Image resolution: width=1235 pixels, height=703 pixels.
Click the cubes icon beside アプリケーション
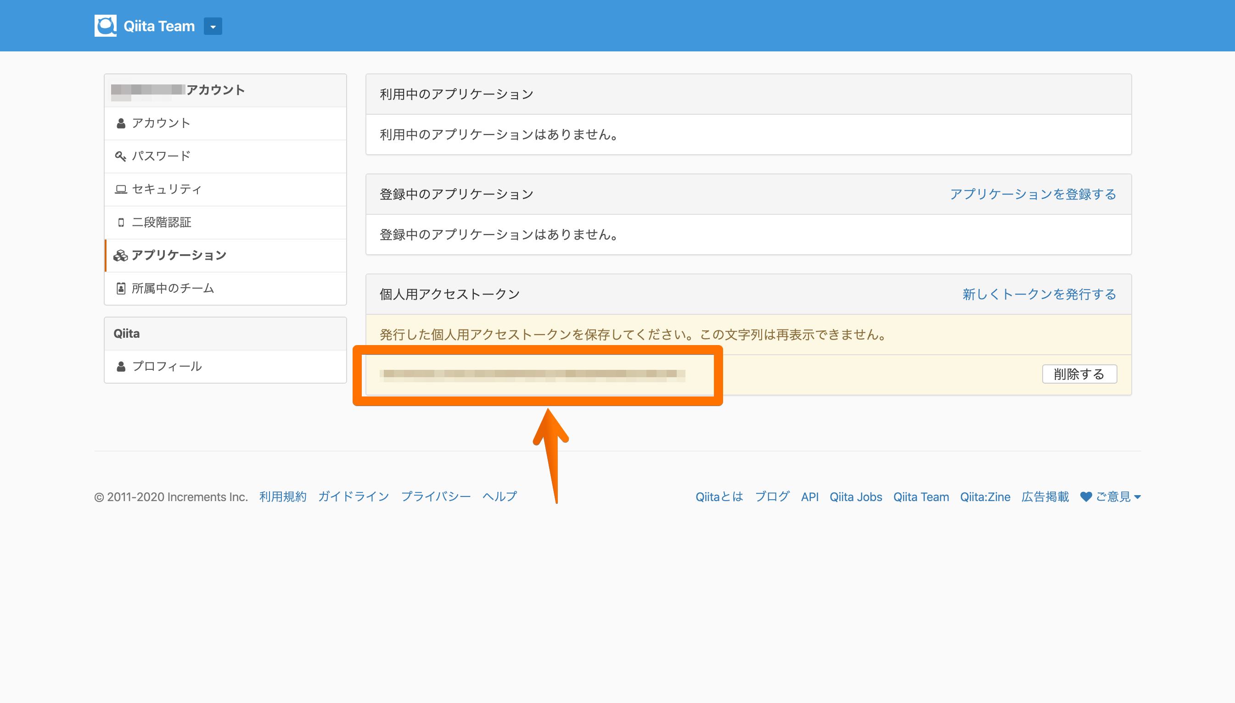click(120, 256)
